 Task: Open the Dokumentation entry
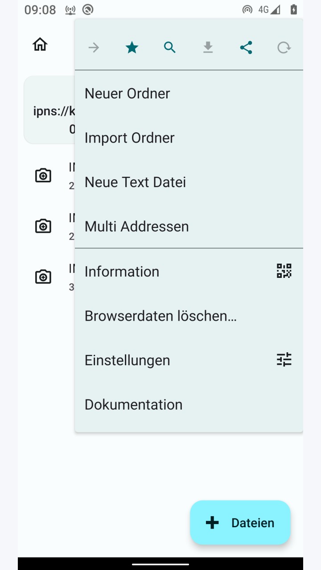(x=189, y=404)
